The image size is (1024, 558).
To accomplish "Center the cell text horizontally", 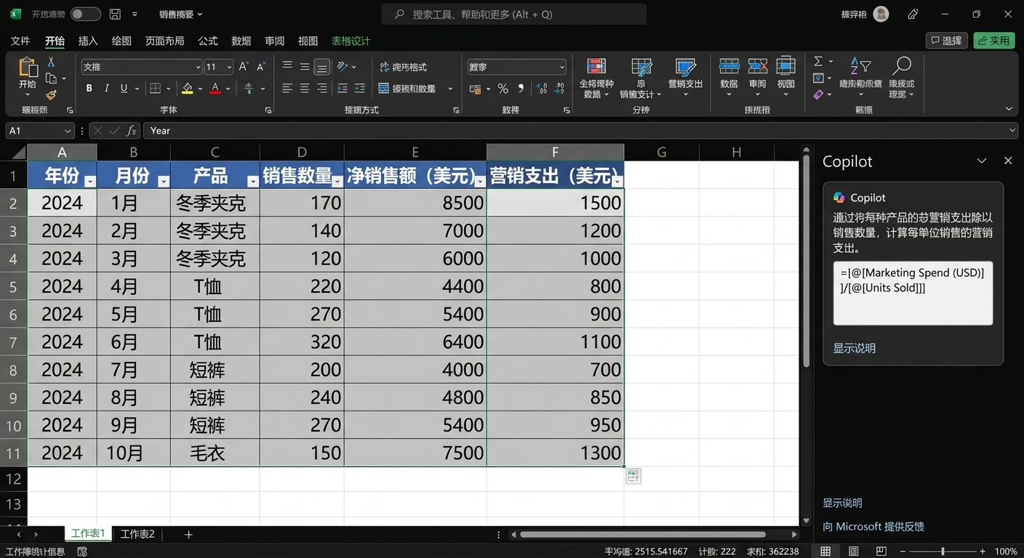I will coord(305,89).
